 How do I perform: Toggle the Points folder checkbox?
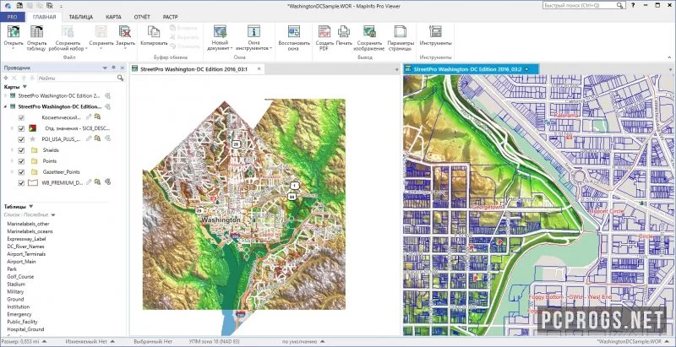[x=21, y=161]
